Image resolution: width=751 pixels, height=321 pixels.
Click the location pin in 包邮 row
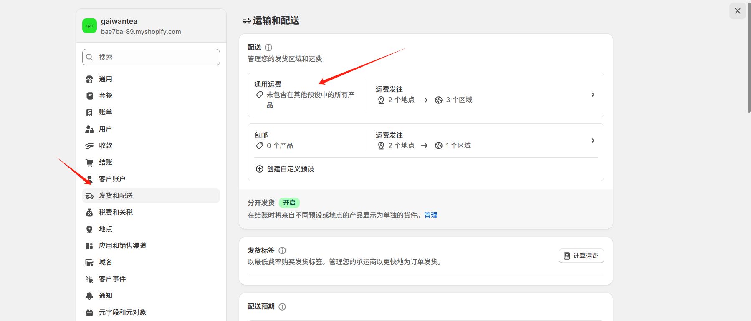(x=381, y=145)
